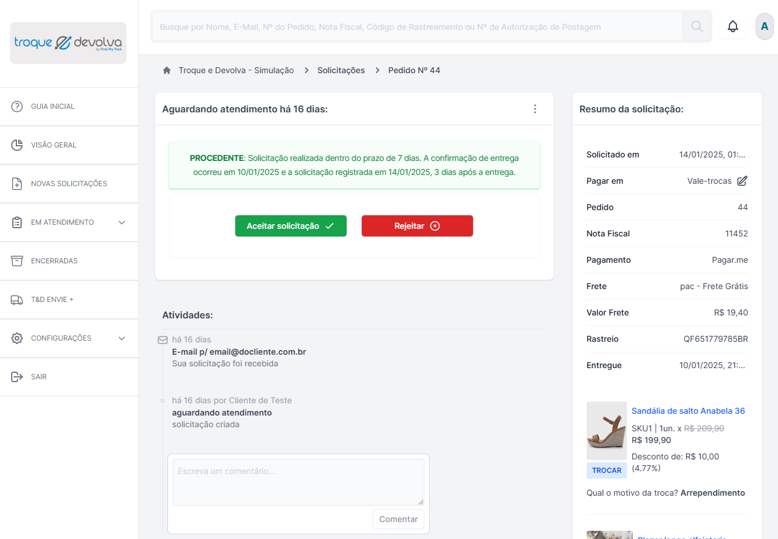Open Troque e Devolva - Simulação breadcrumb
778x539 pixels.
[x=237, y=70]
